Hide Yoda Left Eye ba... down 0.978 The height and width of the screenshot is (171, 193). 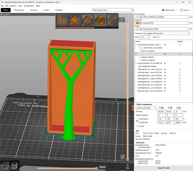pos(165,69)
